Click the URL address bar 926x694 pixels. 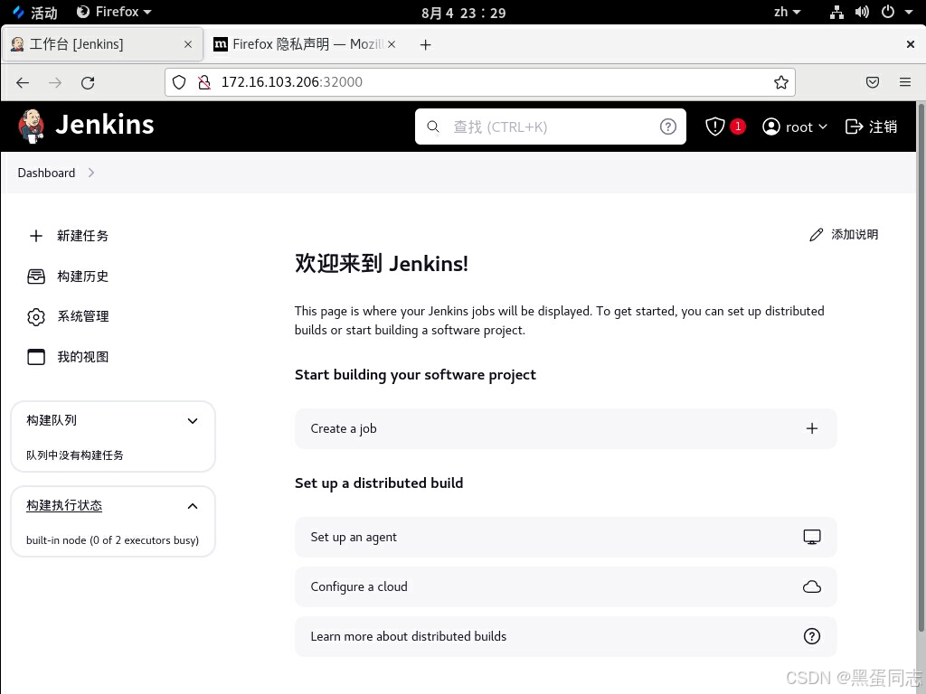(x=479, y=82)
